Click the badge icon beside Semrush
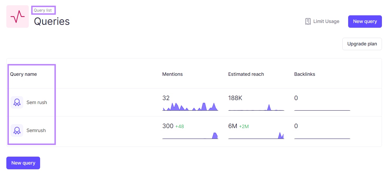The width and height of the screenshot is (388, 173). point(17,130)
